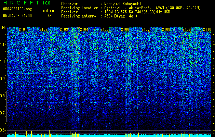Click the 1.0 kHz frequency label
The image size is (215, 137).
click(3, 62)
